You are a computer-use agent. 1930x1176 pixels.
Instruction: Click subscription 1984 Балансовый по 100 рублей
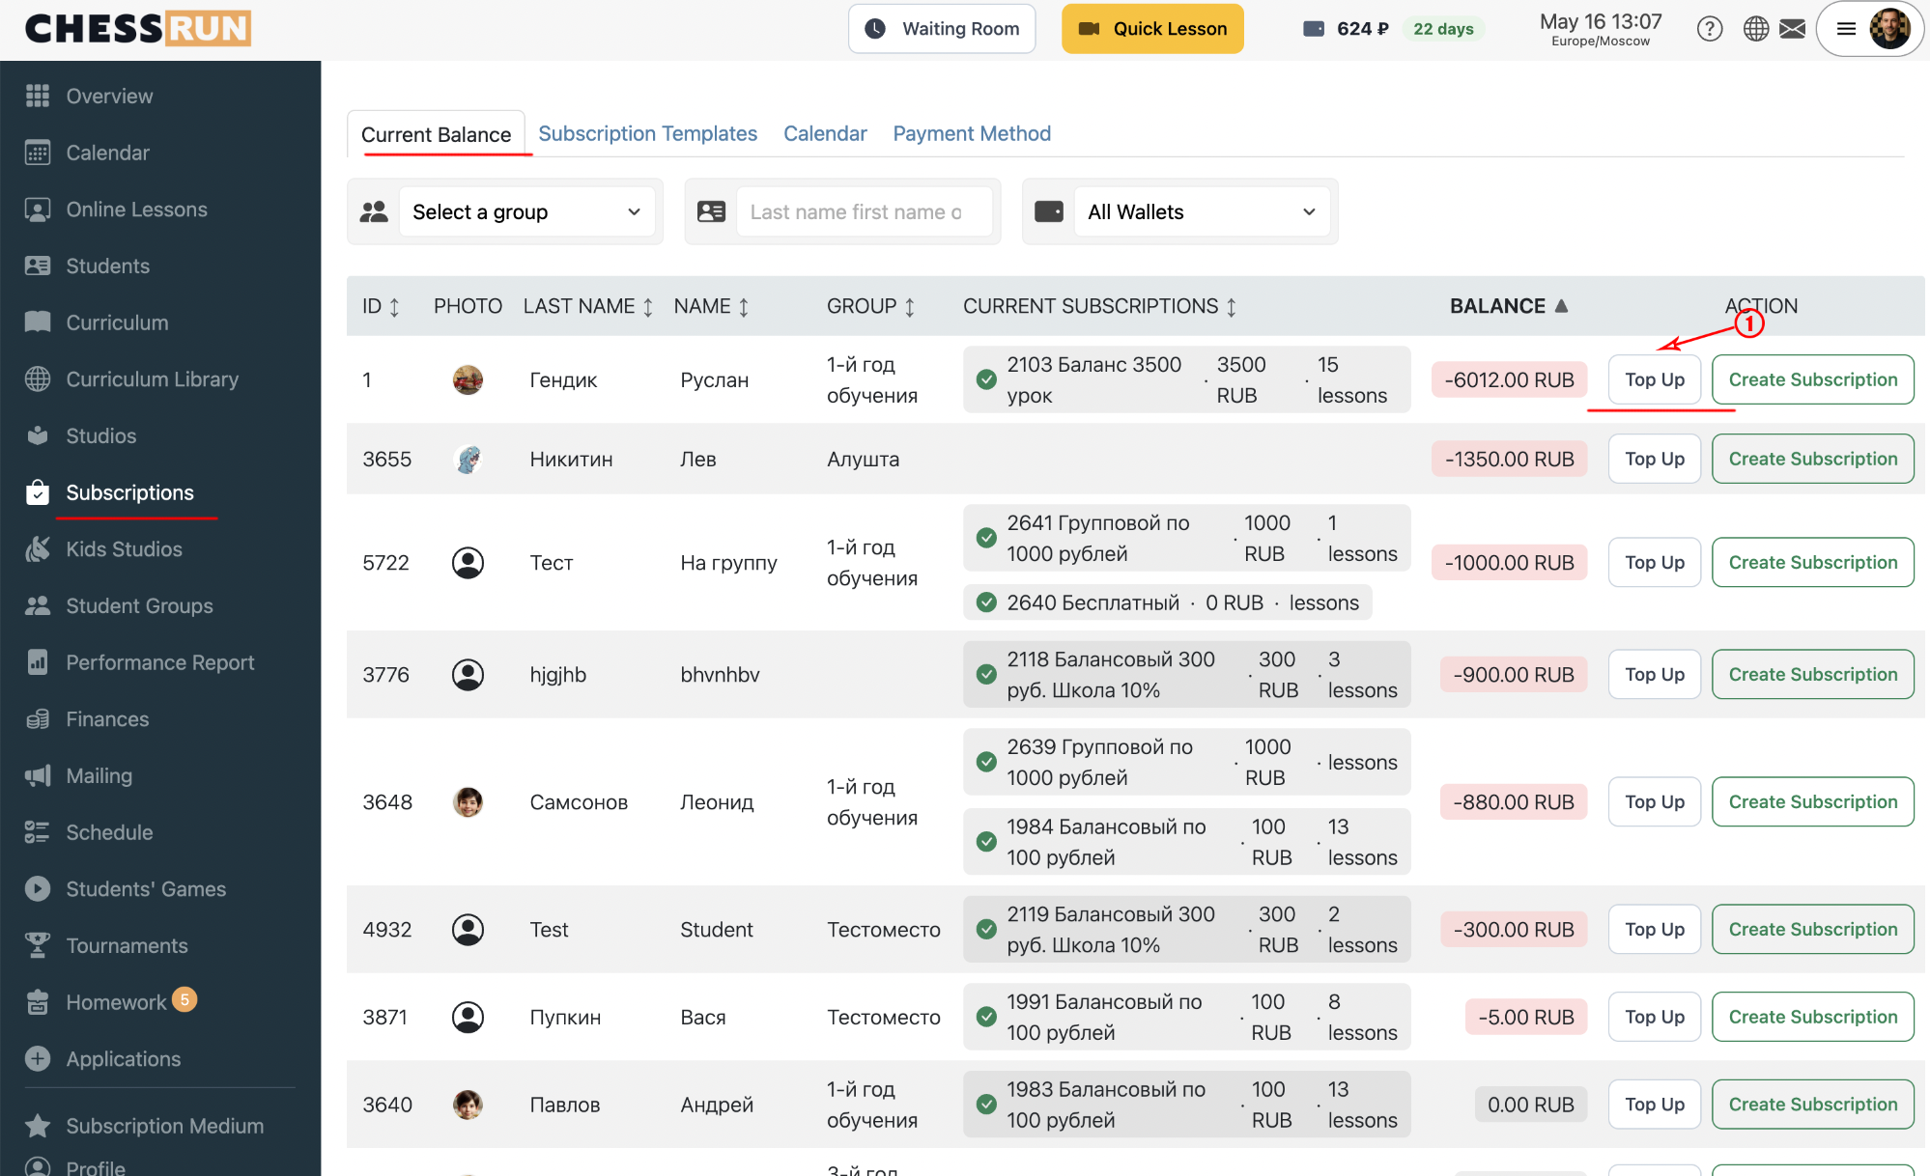pos(1186,842)
